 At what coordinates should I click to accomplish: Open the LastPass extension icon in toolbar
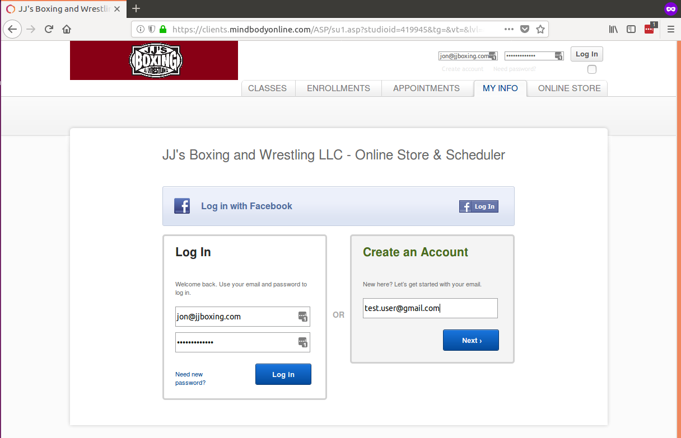coord(650,29)
